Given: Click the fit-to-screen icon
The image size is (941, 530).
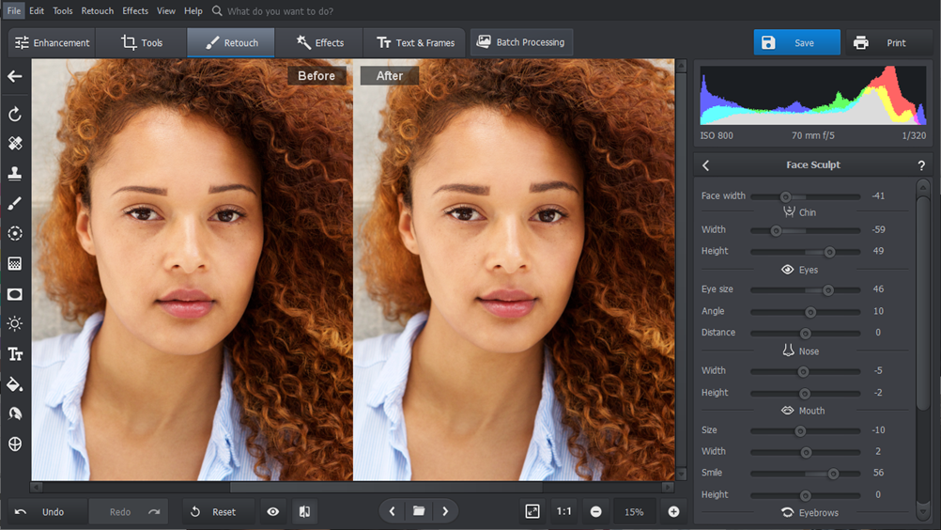Looking at the screenshot, I should [532, 511].
